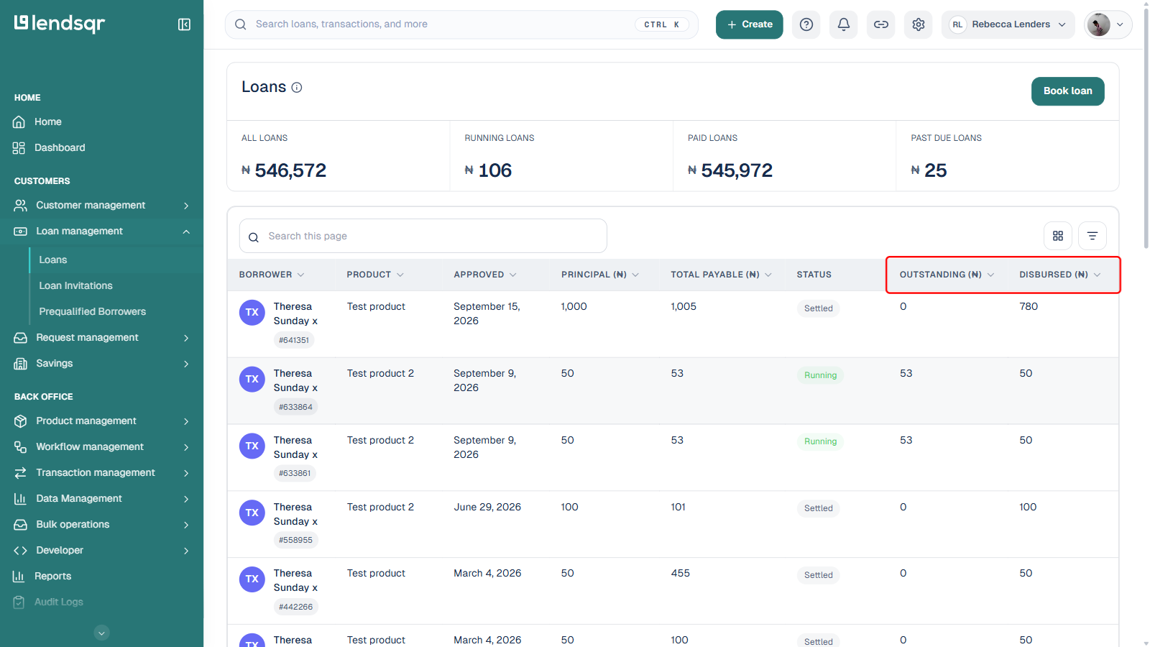Click the Book loan button
Viewport: 1150px width, 647px height.
point(1068,91)
